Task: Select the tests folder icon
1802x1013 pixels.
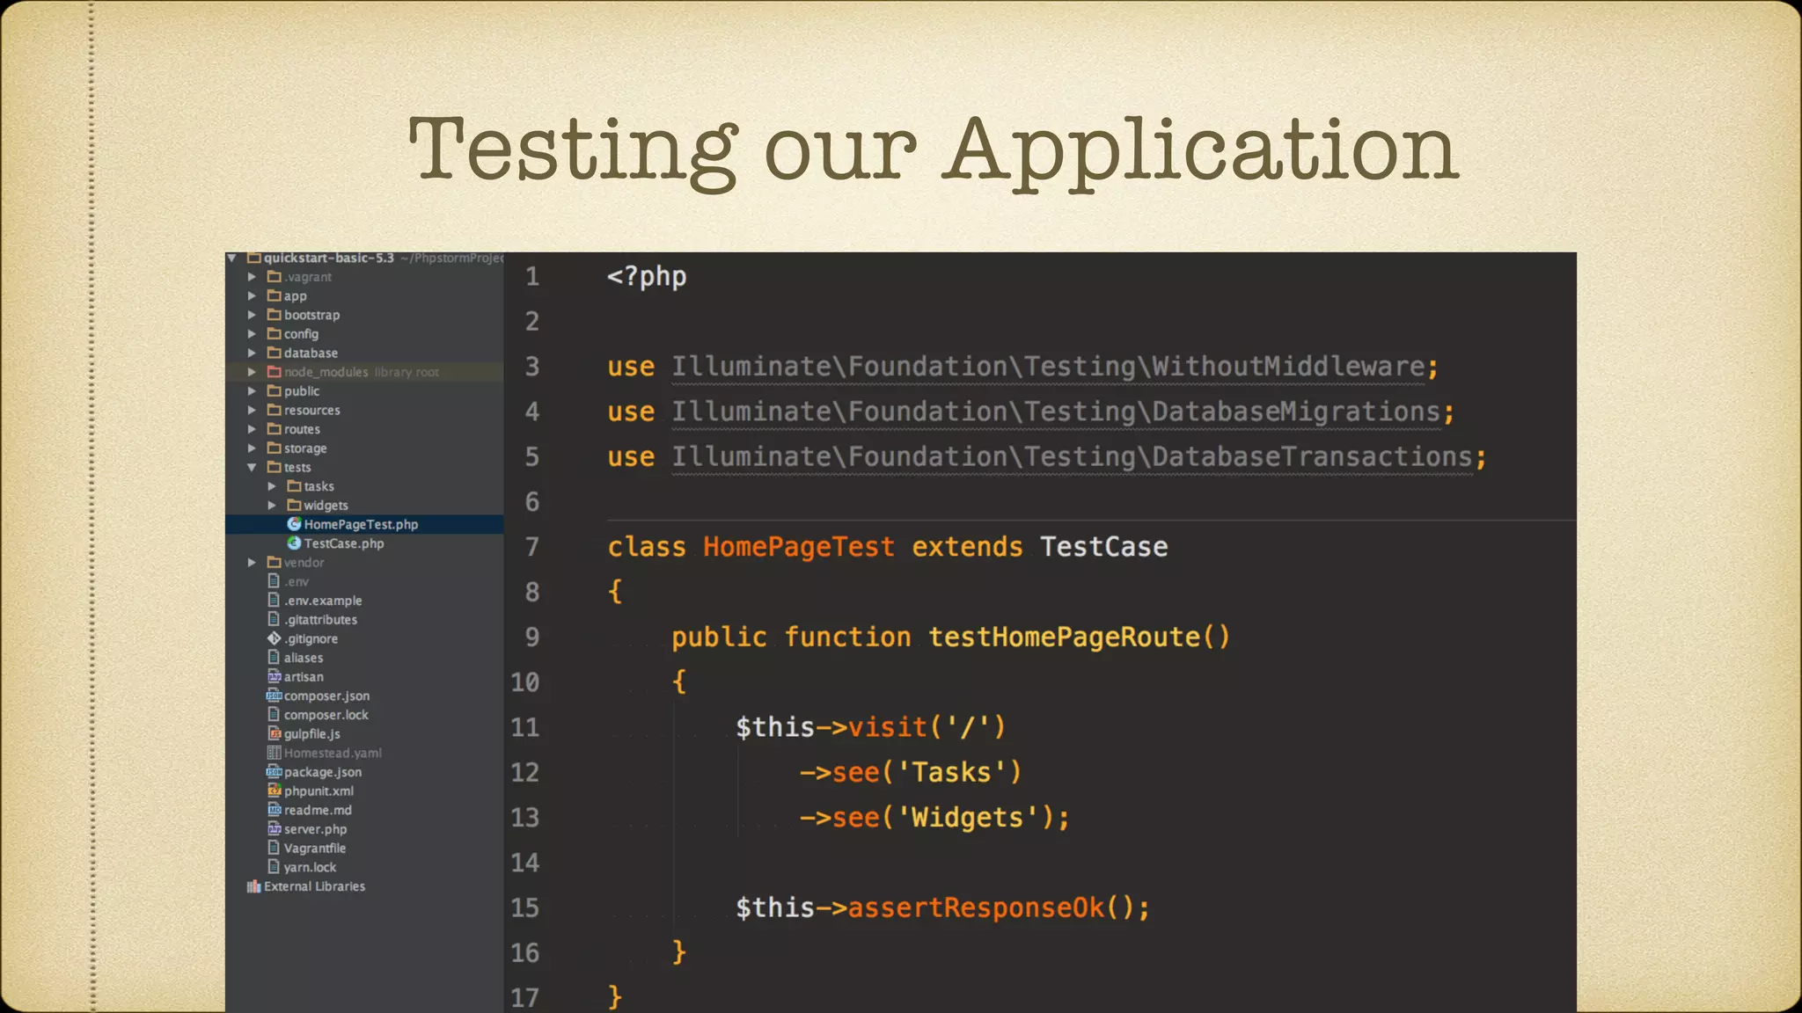Action: [274, 467]
